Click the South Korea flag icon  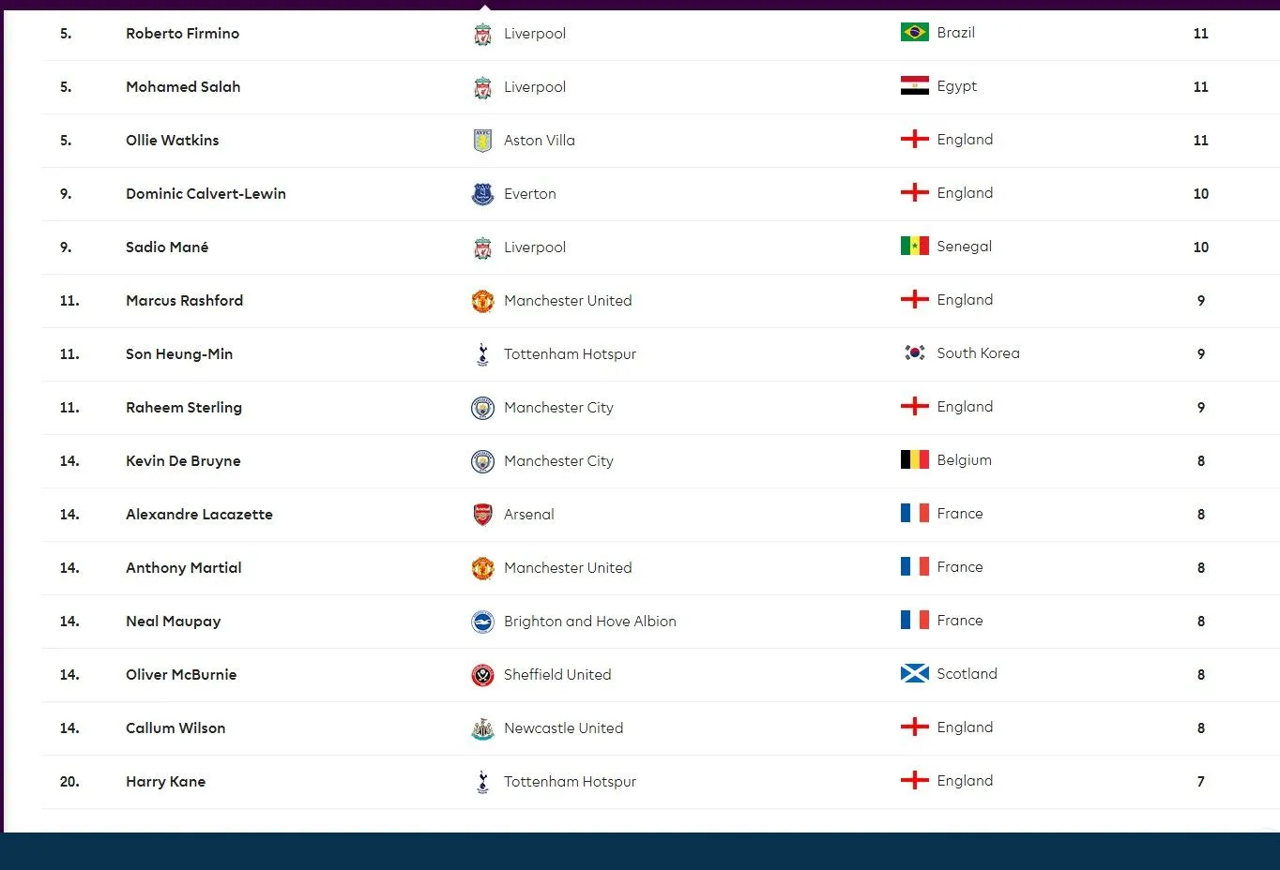pos(914,353)
